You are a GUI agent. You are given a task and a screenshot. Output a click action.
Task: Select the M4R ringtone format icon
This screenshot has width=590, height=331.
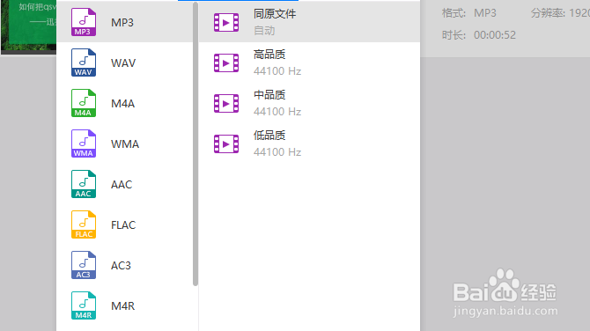point(84,305)
